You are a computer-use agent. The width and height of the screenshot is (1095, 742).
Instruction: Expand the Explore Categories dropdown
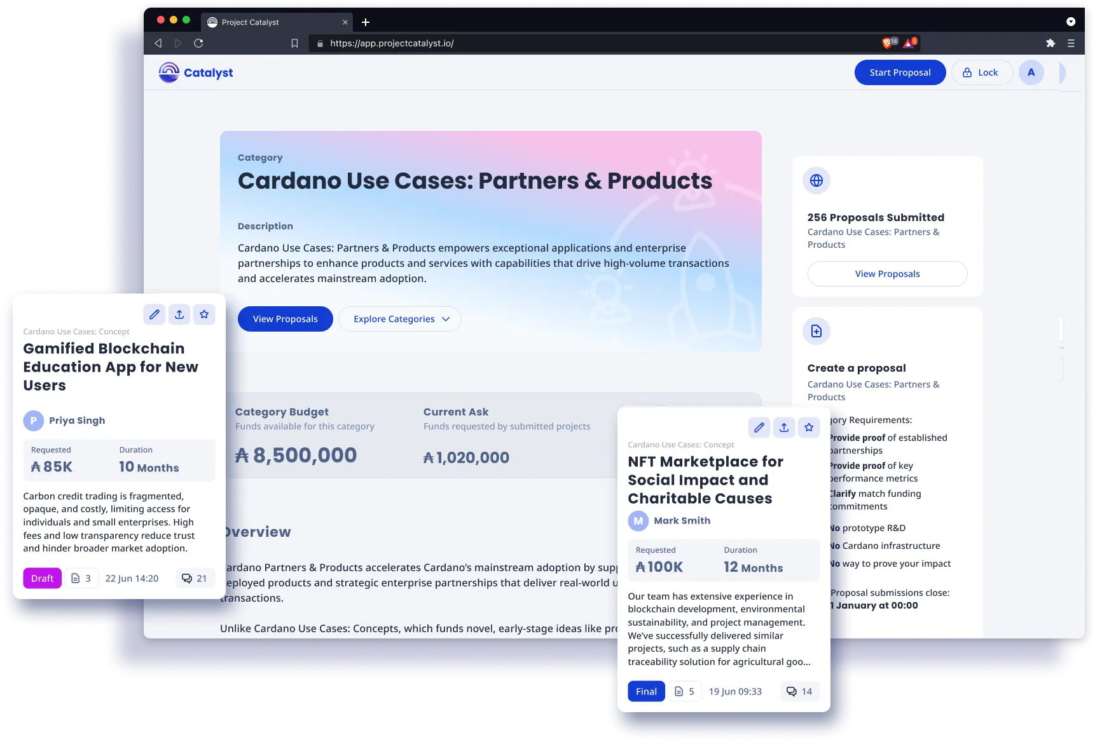pos(400,319)
